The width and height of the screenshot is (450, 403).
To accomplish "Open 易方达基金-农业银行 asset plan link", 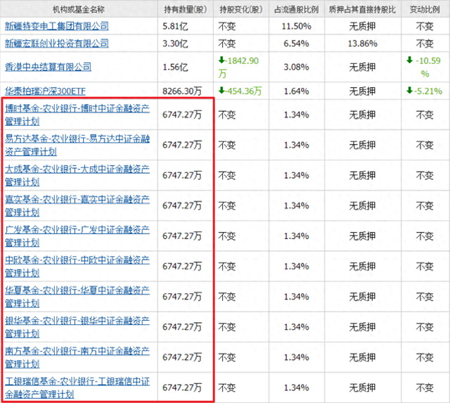I will [x=77, y=146].
